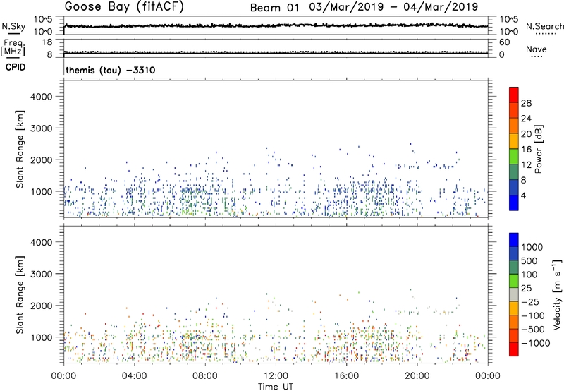The height and width of the screenshot is (391, 564).
Task: Click the N.Search legend label
Action: click(x=545, y=26)
